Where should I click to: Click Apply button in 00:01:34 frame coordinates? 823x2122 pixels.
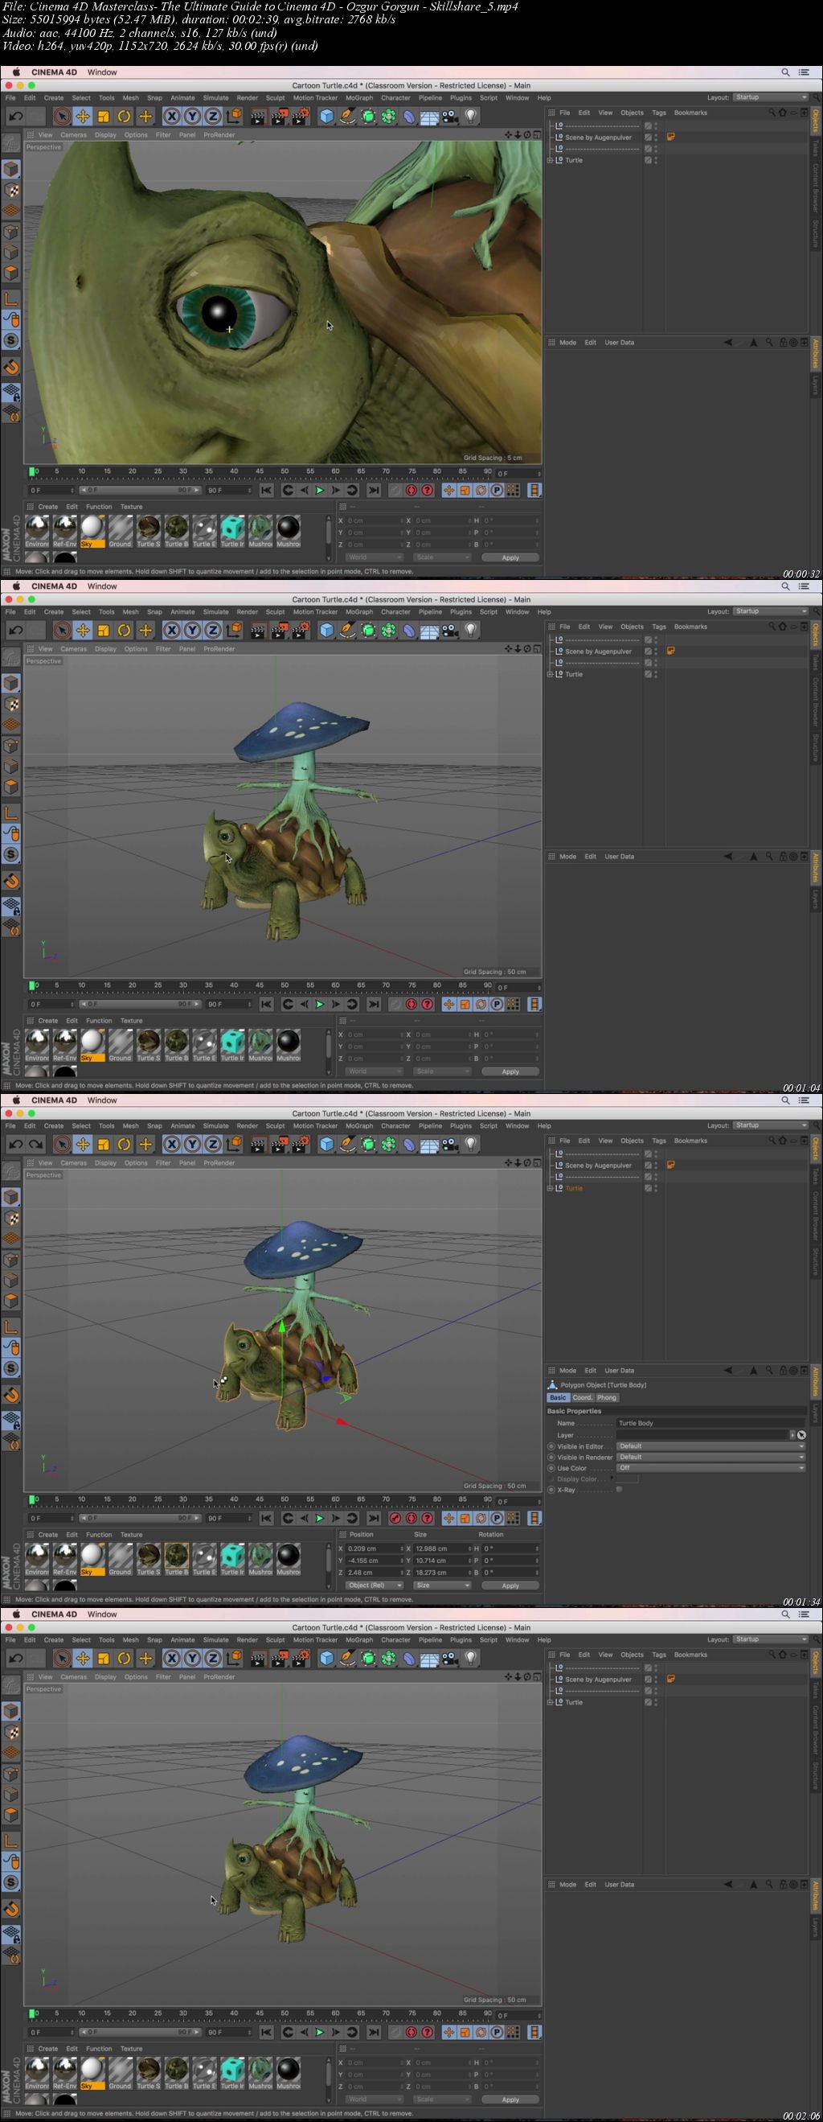[510, 1585]
